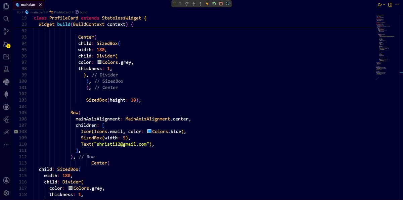Click Center( on line 93

click(87, 37)
